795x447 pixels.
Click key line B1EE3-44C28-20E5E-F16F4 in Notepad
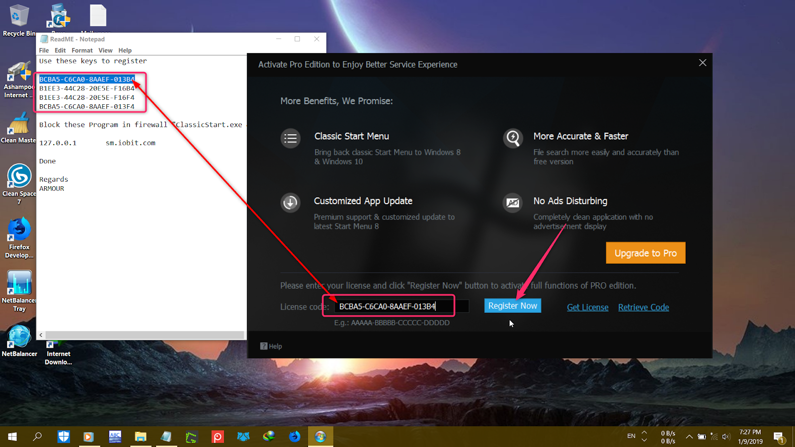coord(87,97)
